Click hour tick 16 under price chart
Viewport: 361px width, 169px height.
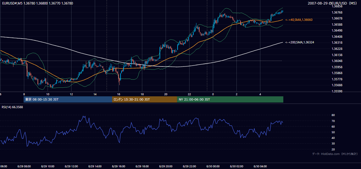tap(118, 94)
